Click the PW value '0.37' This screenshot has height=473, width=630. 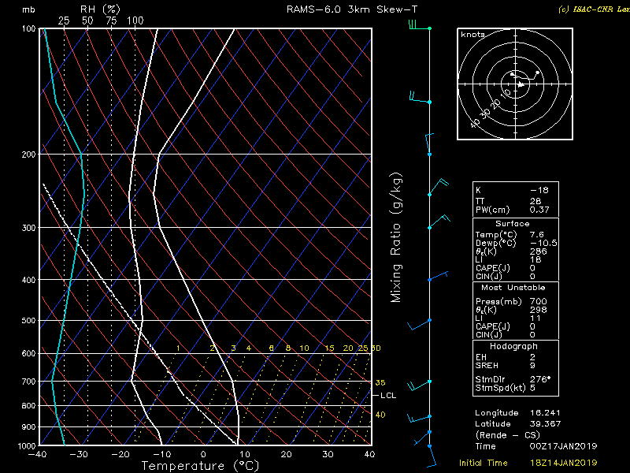point(539,210)
